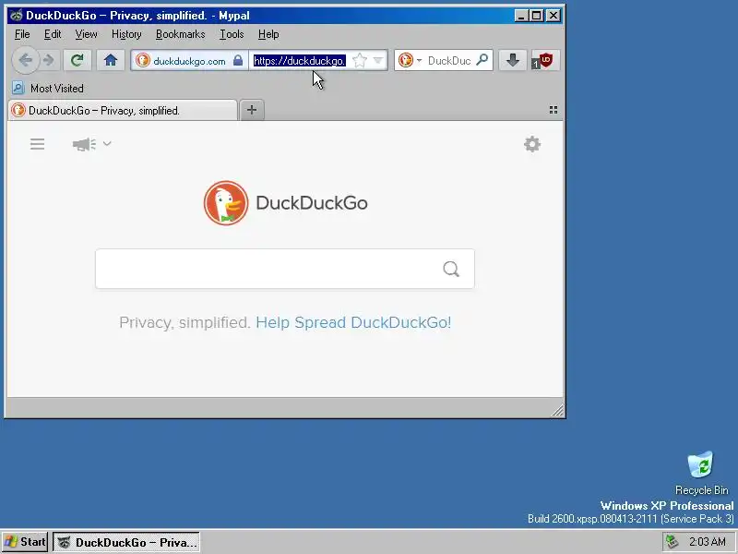Screen dimensions: 738x554
Task: Open a new tab with the plus button
Action: coord(252,110)
